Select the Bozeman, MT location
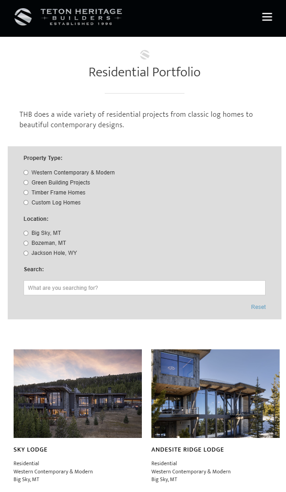The height and width of the screenshot is (492, 286). [26, 243]
